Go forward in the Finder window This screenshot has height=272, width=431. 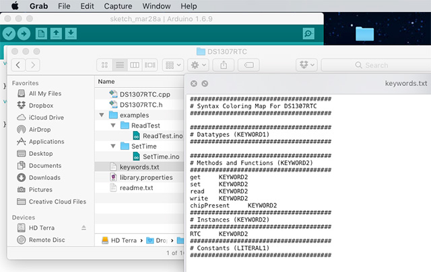coord(33,65)
